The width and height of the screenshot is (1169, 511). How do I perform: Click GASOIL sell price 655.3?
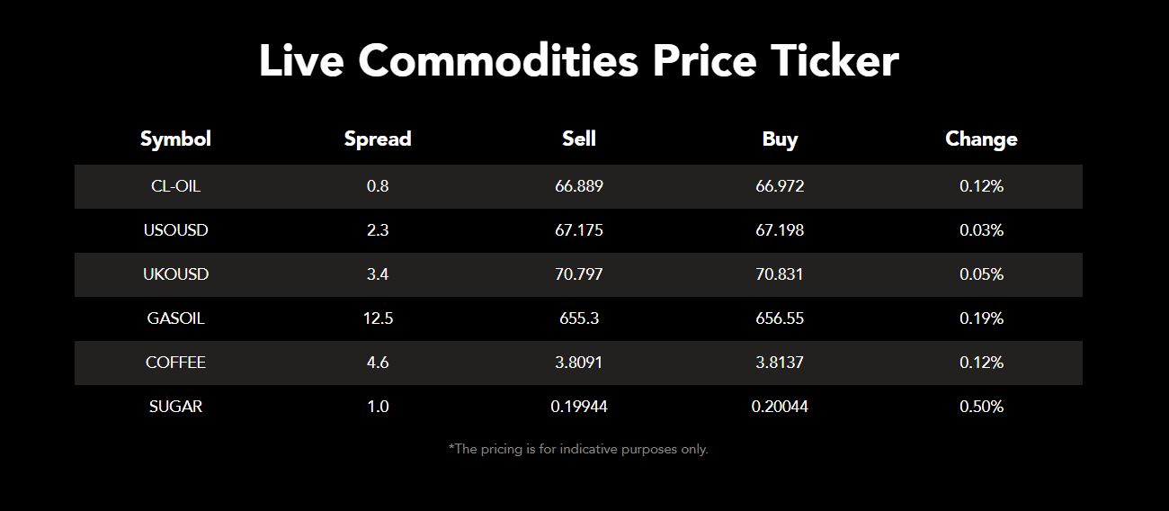click(x=579, y=318)
